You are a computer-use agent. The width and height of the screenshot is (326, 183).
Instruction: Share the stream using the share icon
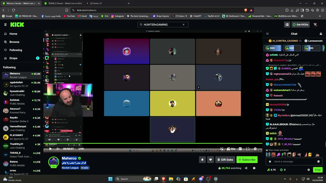coord(246,168)
